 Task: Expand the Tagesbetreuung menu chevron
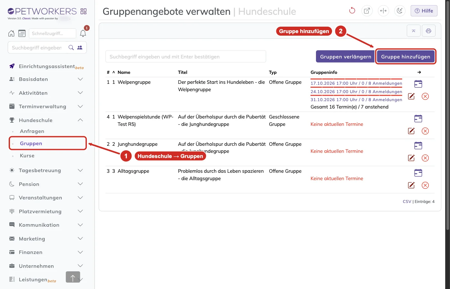coord(80,170)
